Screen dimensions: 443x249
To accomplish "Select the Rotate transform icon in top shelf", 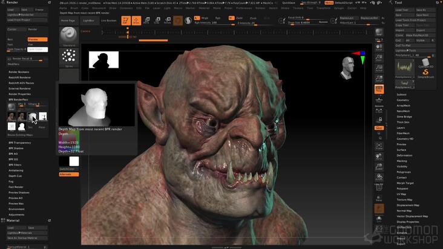I will pyautogui.click(x=168, y=21).
